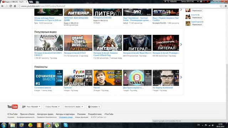Play the Assassin's Creed III Литерал thumbnail
The height and width of the screenshot is (128, 228).
(48, 43)
